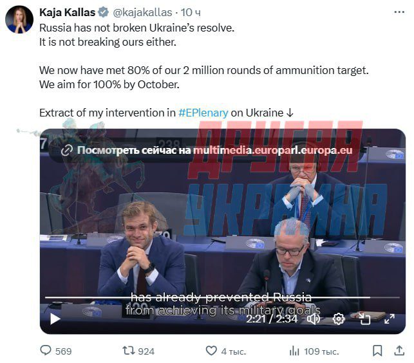View tweet analytics
Screen dimensions: 414x363
coord(294,351)
